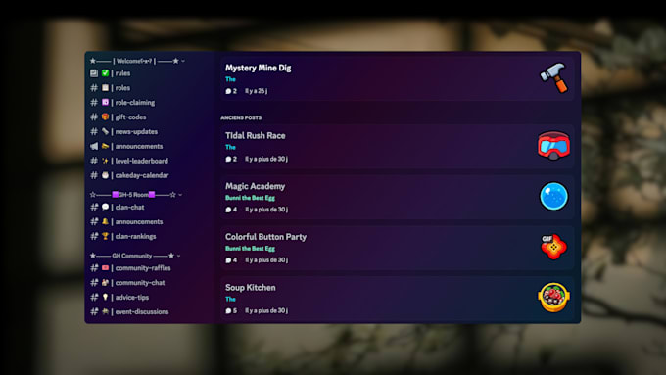Open the Mystery Mine Dig post
Image resolution: width=666 pixels, height=375 pixels.
click(x=397, y=79)
